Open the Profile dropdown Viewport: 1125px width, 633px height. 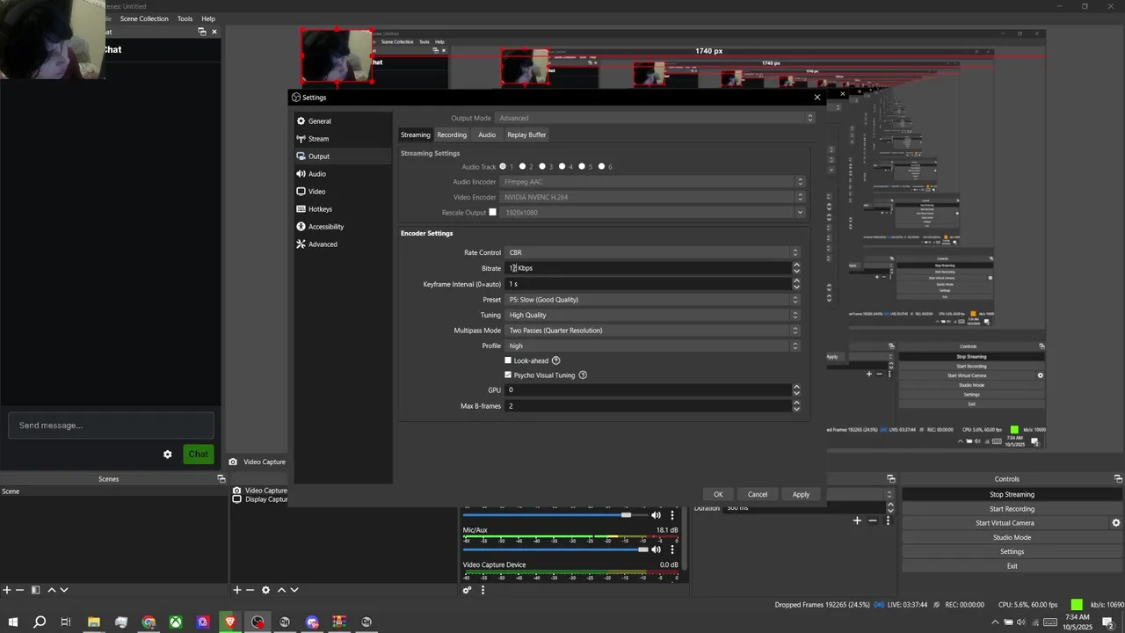tap(653, 346)
